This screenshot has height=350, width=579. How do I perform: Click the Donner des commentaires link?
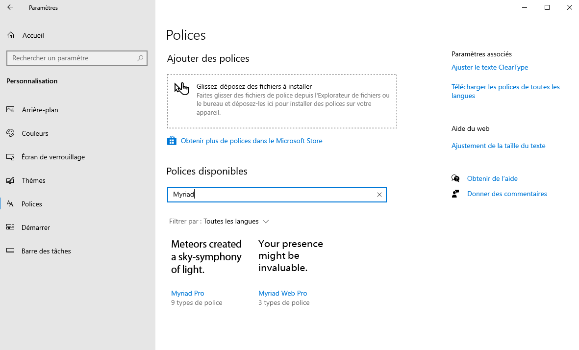(x=507, y=194)
